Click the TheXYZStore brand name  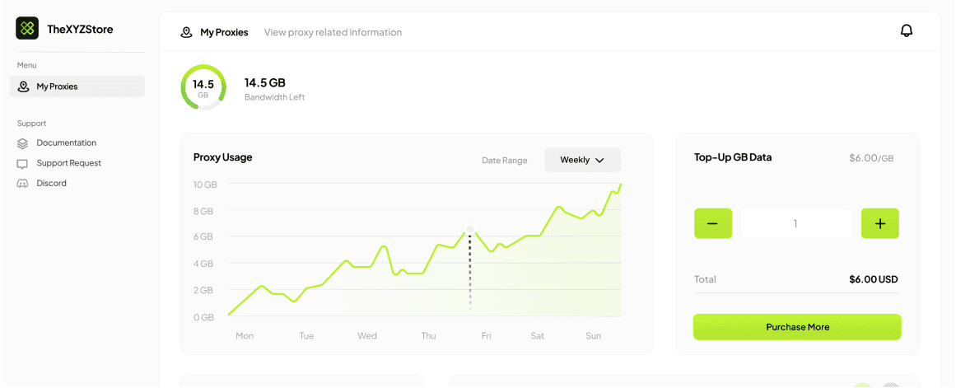pos(80,29)
